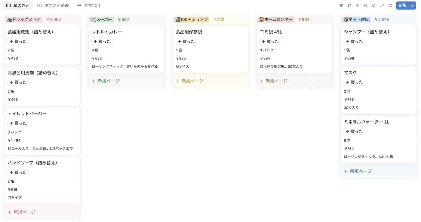The image size is (421, 222).
Task: Click the ￥1,494 price on トイレットペーパー
Action: [14, 140]
